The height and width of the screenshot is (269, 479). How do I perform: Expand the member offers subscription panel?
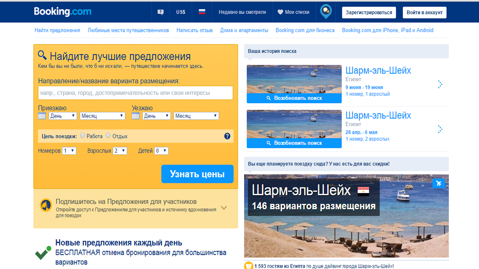click(x=224, y=208)
